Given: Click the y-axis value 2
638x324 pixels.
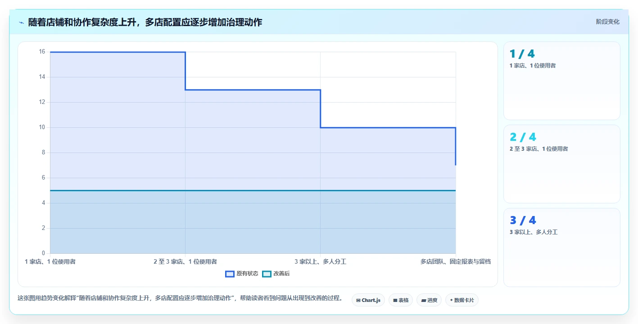Looking at the screenshot, I should (44, 228).
